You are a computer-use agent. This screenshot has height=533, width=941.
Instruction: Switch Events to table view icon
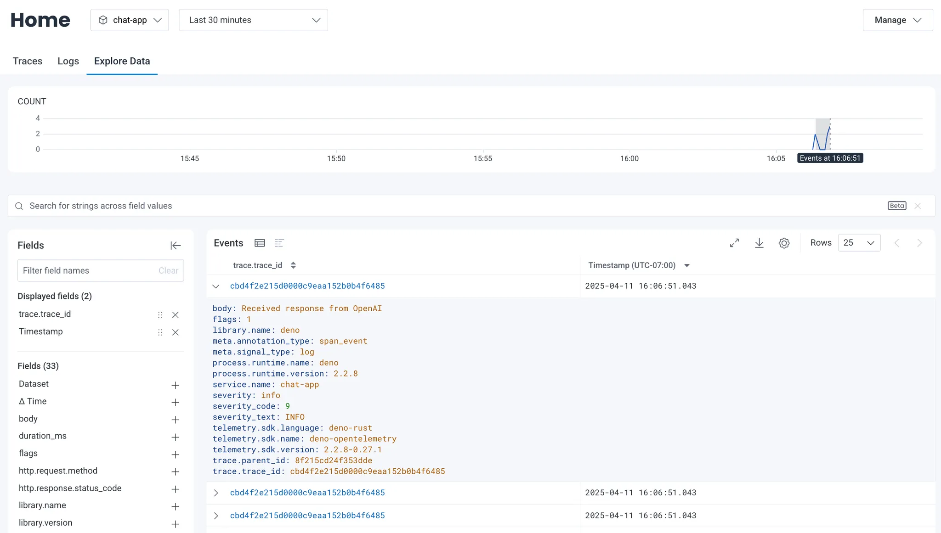tap(260, 243)
